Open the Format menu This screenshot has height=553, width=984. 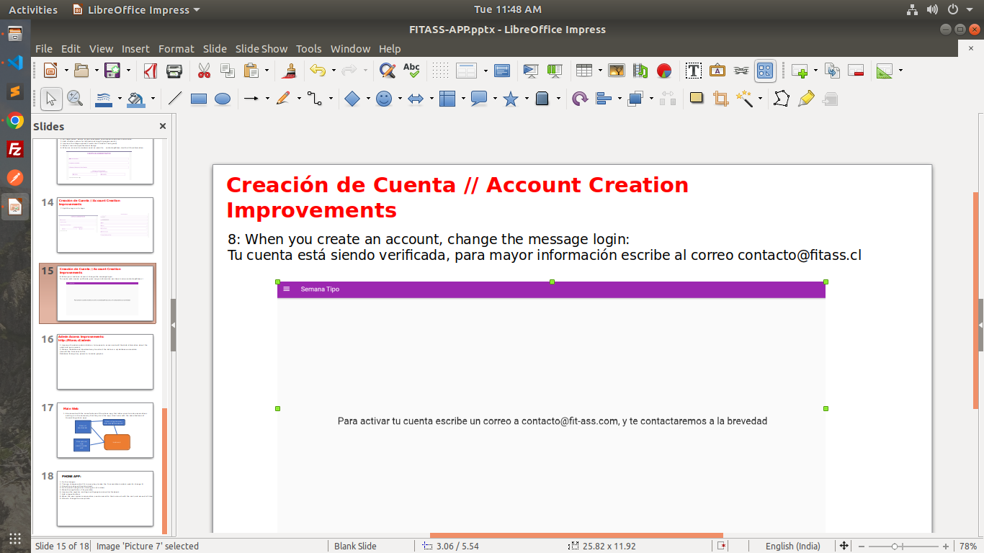[176, 49]
